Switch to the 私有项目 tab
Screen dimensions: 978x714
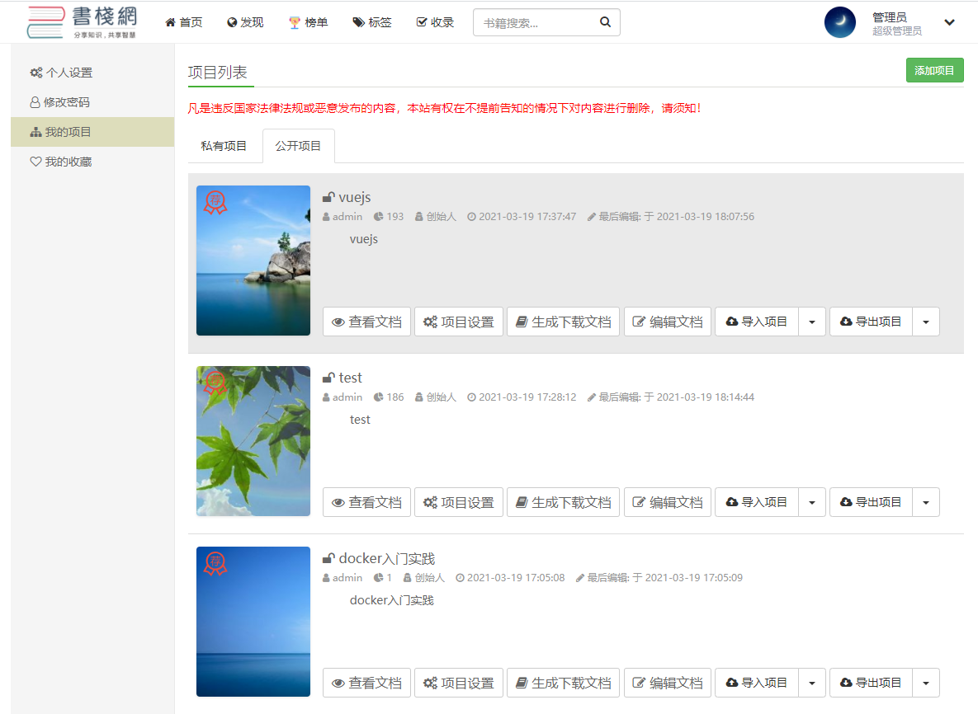[224, 146]
